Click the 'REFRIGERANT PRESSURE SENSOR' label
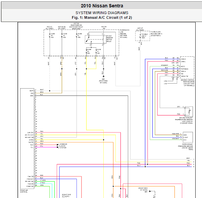 pyautogui.click(x=186, y=145)
